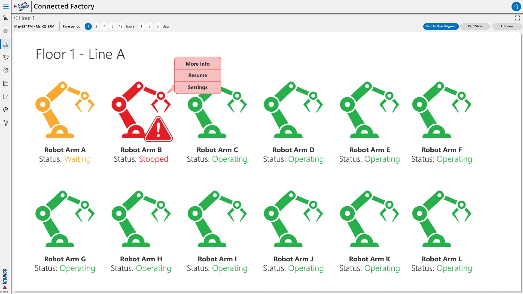Select the 3 days time period
Viewport: 523px width, 294px height.
(149, 26)
